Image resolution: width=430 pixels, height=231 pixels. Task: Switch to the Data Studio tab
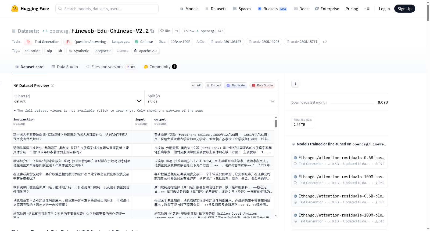click(x=64, y=67)
